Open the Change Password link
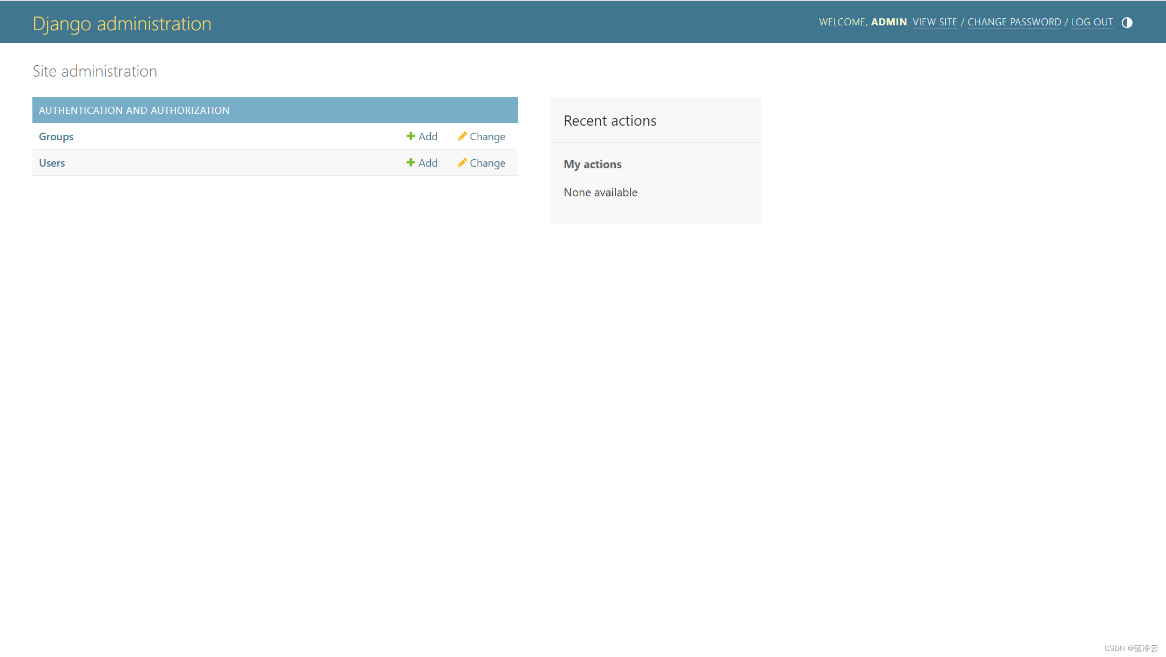The image size is (1166, 657). tap(1014, 22)
